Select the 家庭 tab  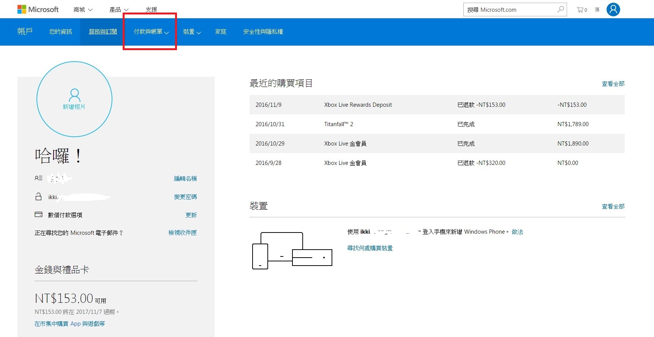pos(221,32)
